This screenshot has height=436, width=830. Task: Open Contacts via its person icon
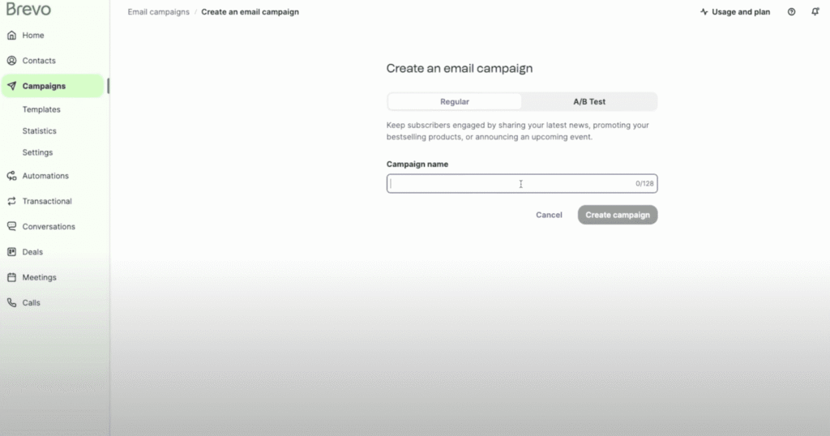11,61
